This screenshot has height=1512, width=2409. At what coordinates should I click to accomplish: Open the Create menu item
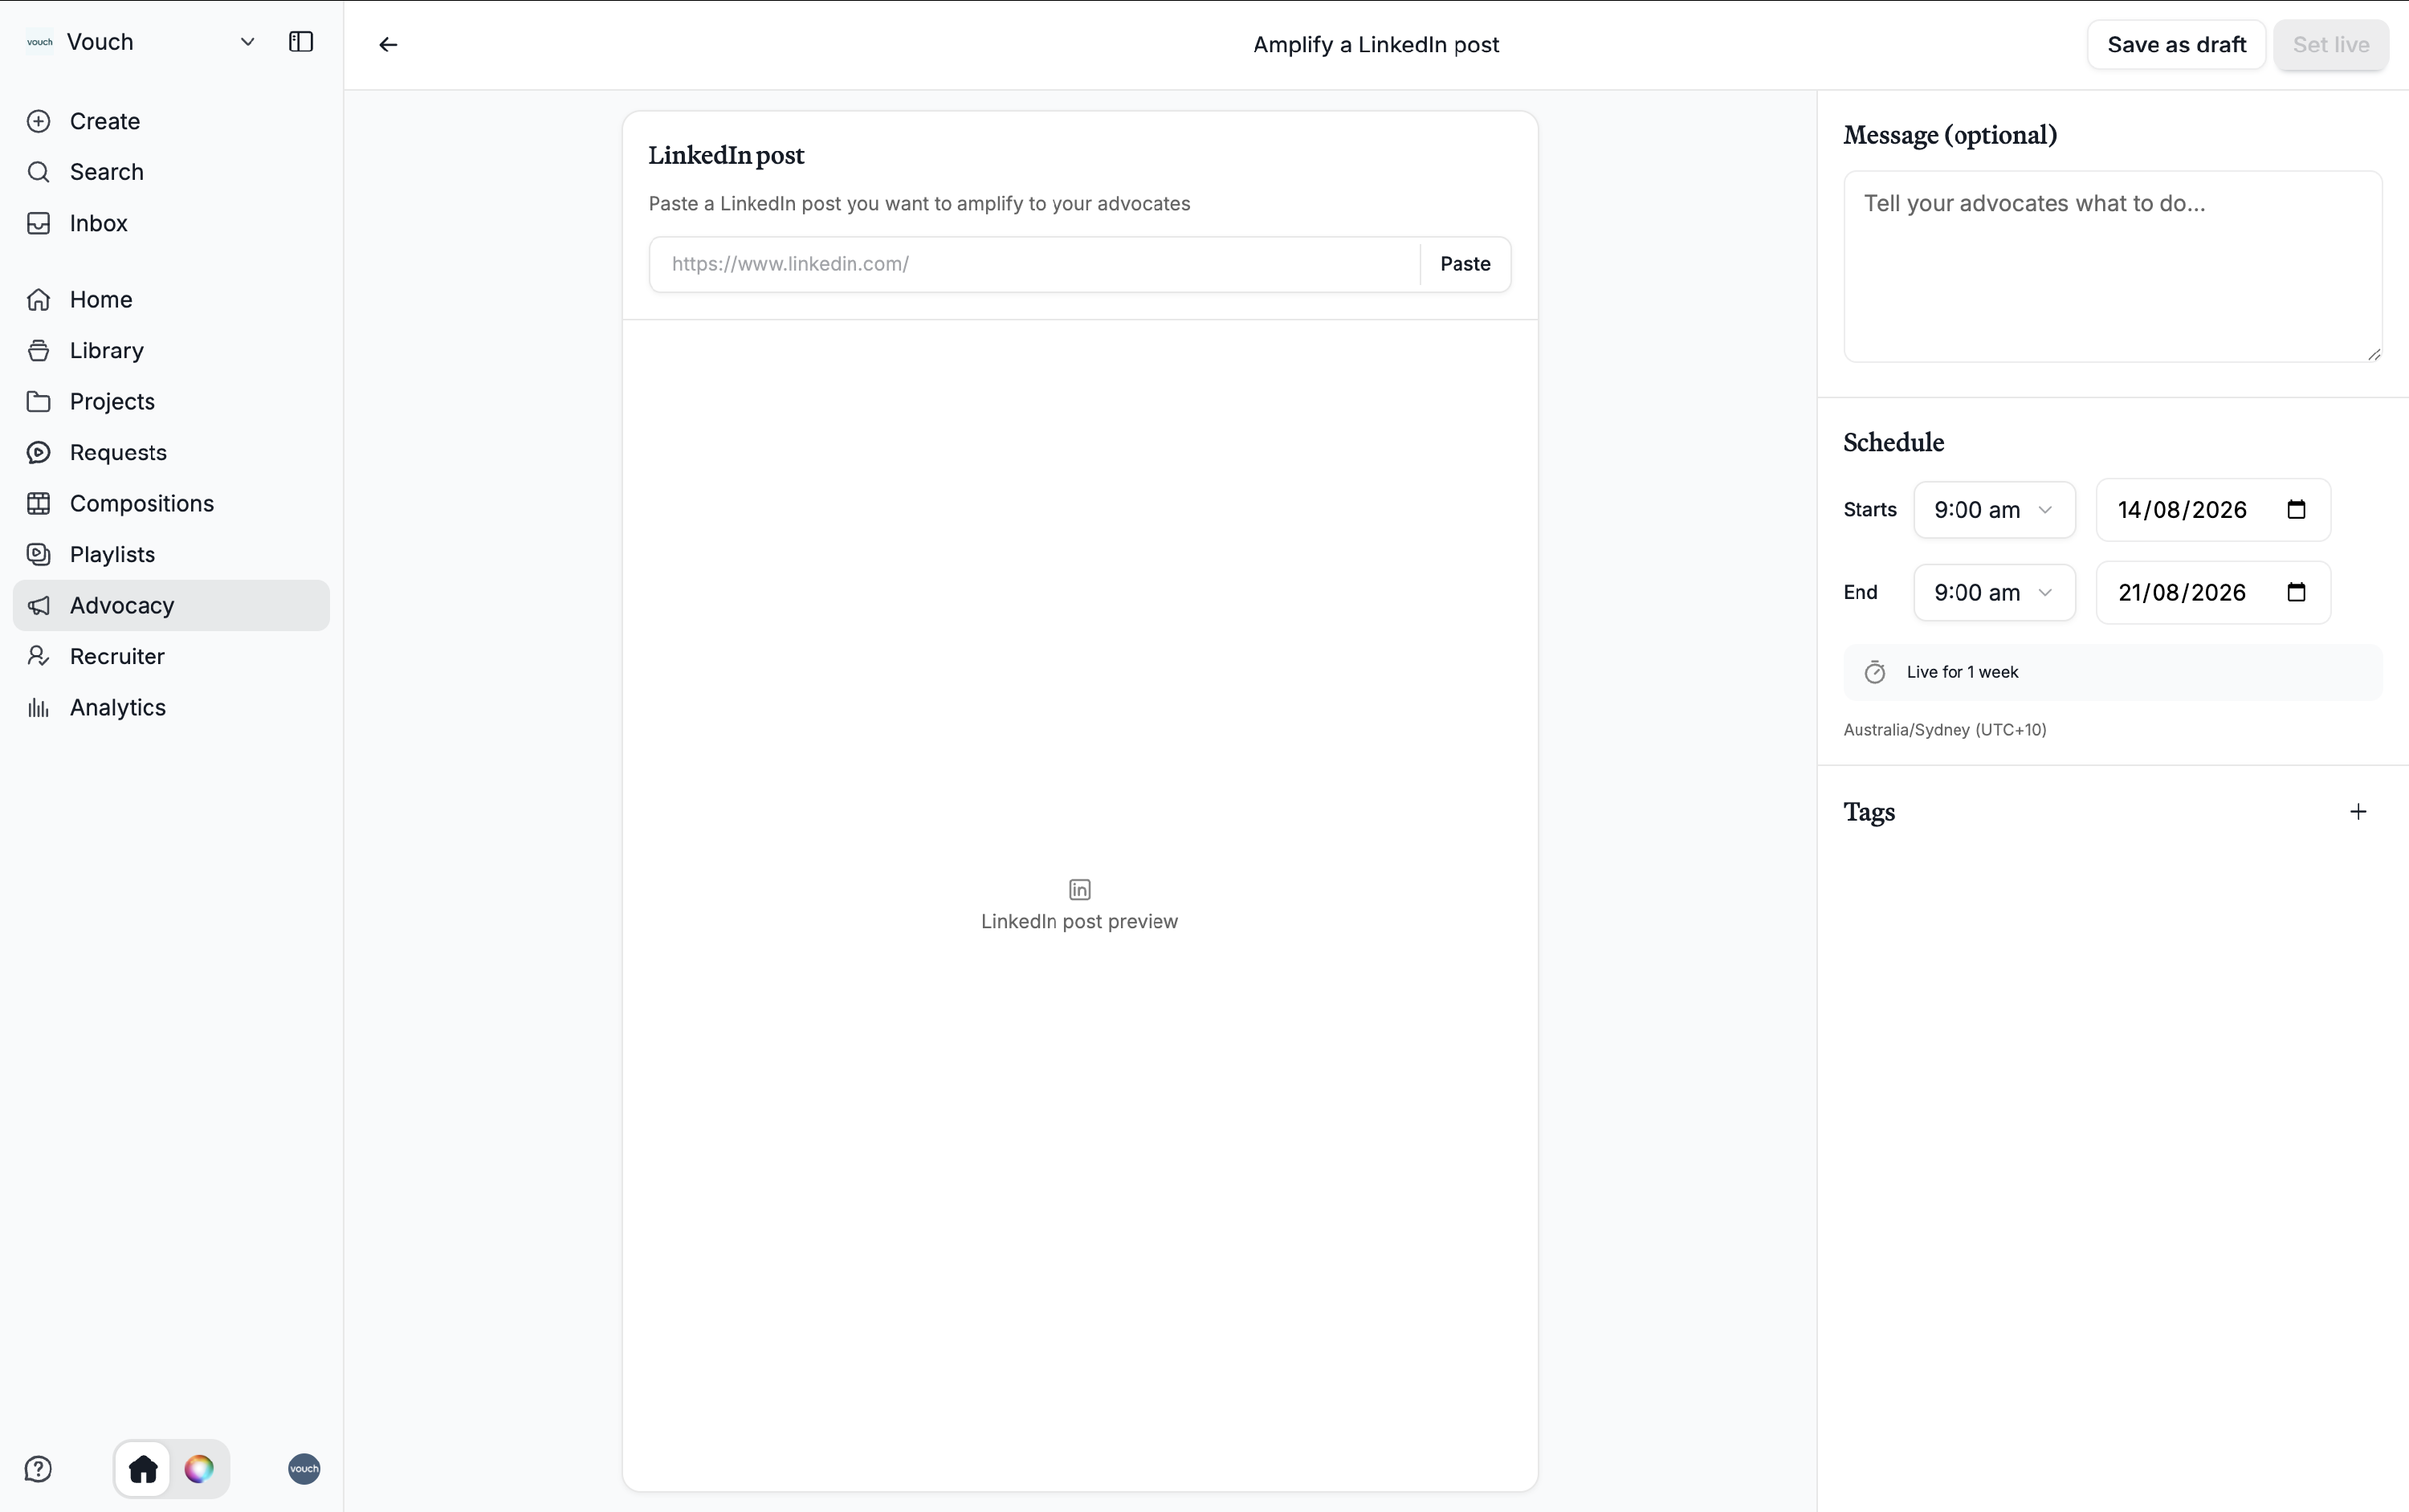(171, 121)
